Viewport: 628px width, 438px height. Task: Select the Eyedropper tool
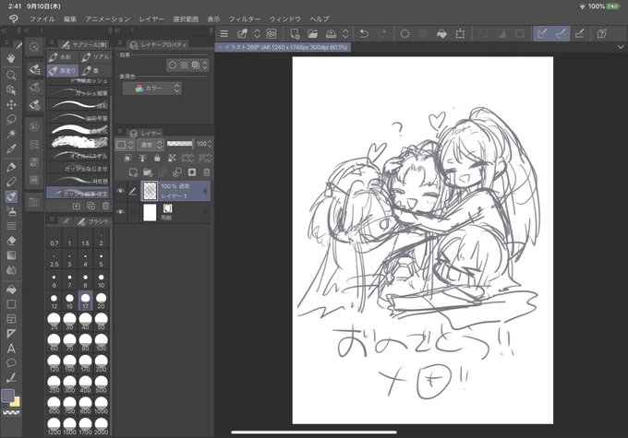pos(11,148)
